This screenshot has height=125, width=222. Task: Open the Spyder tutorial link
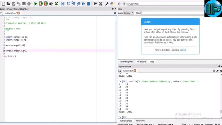[183, 50]
